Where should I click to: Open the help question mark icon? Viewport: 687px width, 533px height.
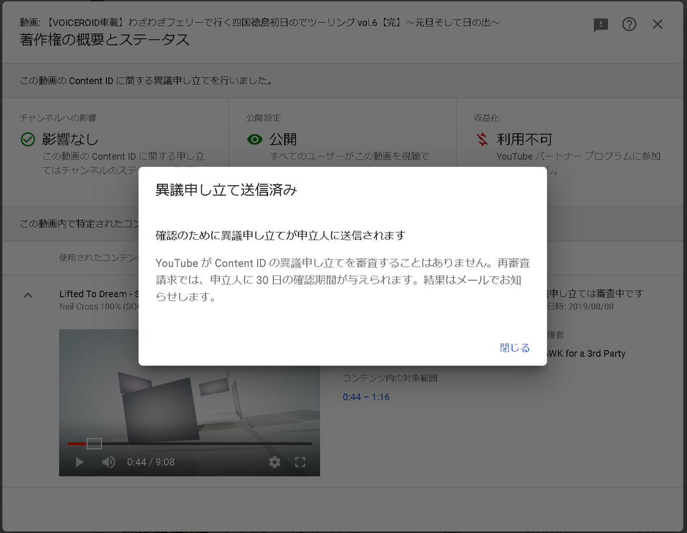coord(629,24)
